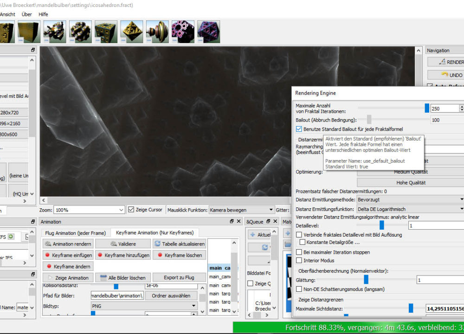This screenshot has width=464, height=334.
Task: Enable Non-DE Schattierungsmodus (langsam)
Action: pos(299,289)
